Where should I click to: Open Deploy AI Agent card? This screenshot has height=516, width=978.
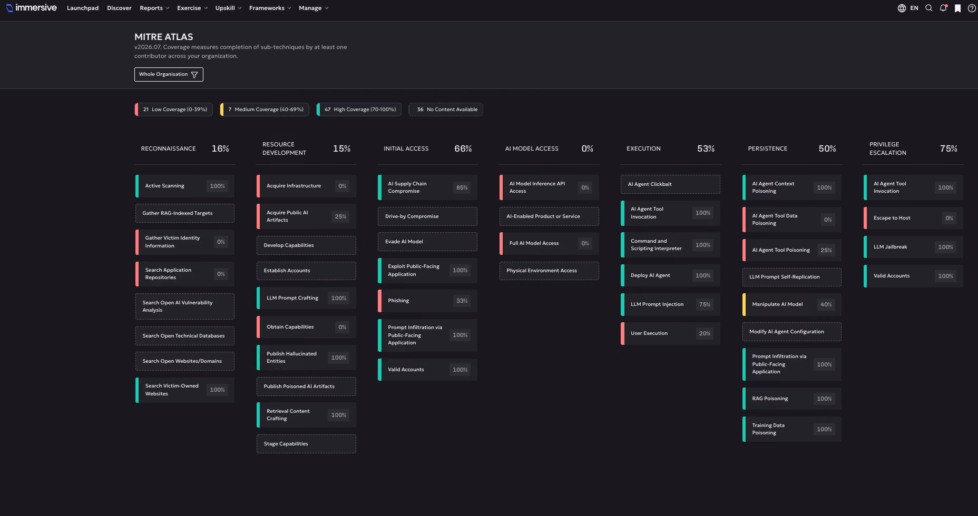pyautogui.click(x=670, y=275)
